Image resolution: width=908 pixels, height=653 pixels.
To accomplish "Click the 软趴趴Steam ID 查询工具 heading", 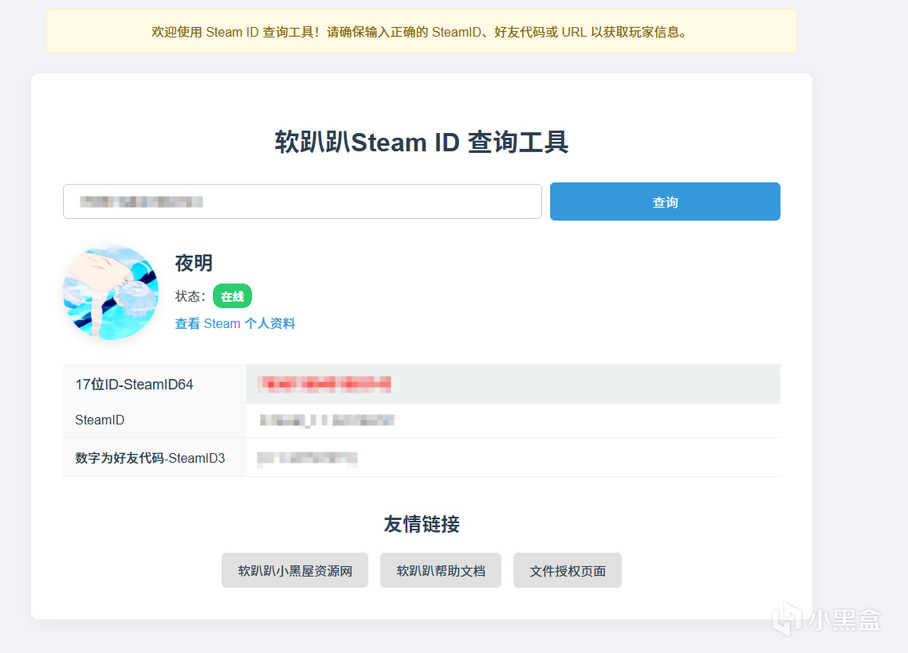I will click(422, 143).
